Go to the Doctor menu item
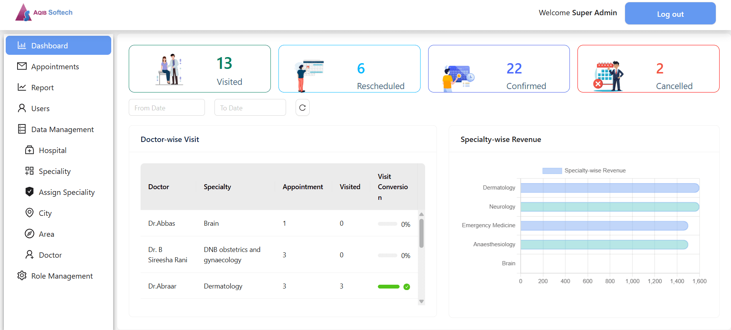This screenshot has width=731, height=330. 50,255
